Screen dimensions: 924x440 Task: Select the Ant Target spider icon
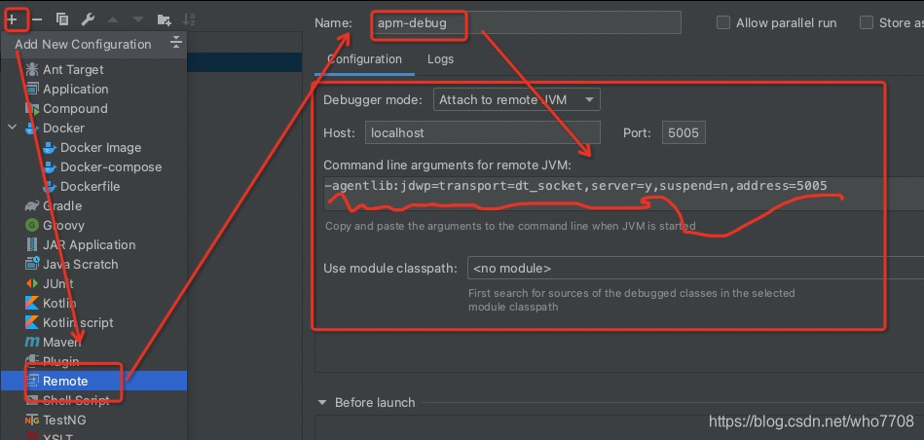[x=32, y=69]
